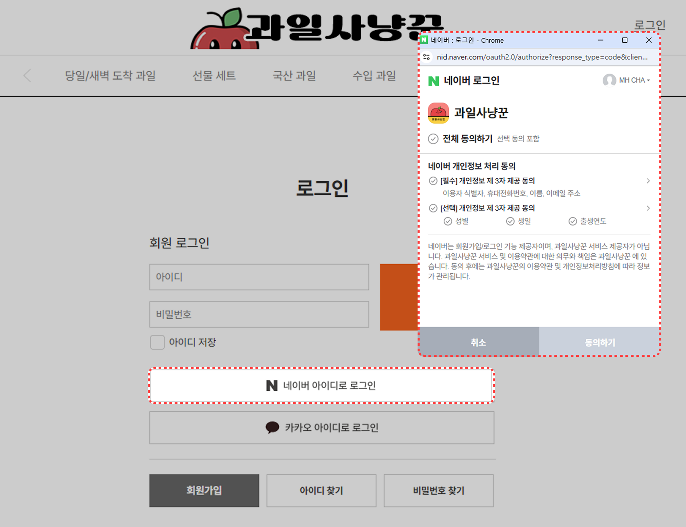Click the Kakao speech bubble icon
The image size is (686, 527).
click(x=272, y=427)
